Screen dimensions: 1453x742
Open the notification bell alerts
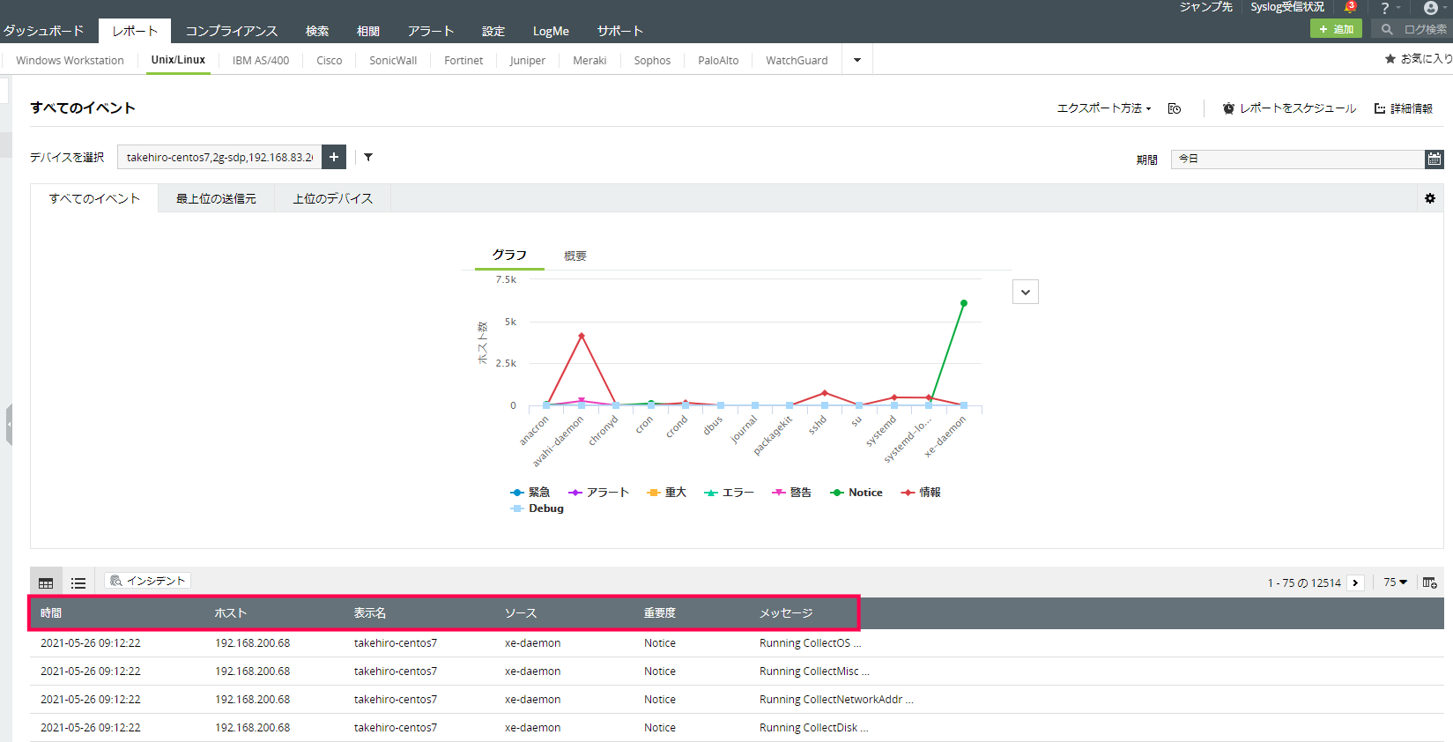click(1349, 8)
